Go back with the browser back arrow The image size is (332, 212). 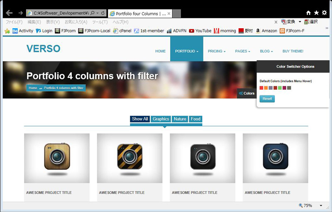point(9,13)
